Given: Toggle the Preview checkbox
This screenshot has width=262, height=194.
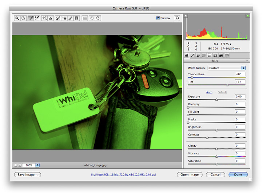Looking at the screenshot, I should 158,18.
